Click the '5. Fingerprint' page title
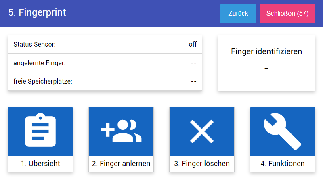323x193 pixels. [x=37, y=12]
